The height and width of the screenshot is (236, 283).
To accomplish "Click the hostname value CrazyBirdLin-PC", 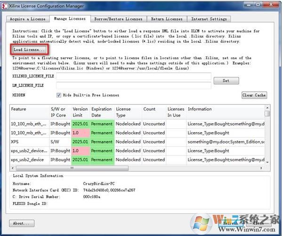I will click(x=99, y=183).
